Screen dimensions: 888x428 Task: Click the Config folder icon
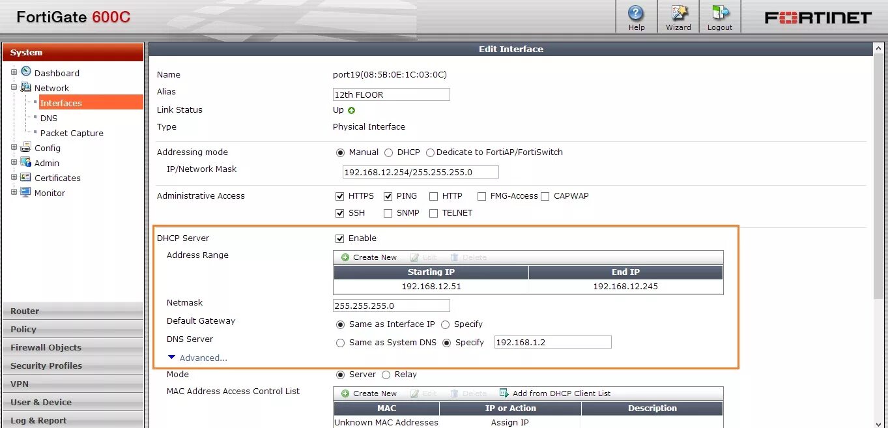click(26, 147)
